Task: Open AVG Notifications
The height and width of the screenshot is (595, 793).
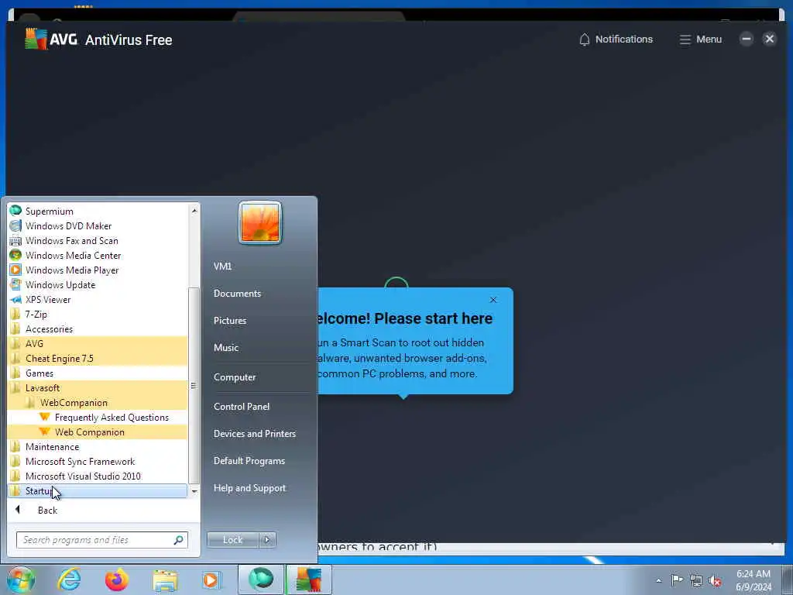Action: (616, 40)
